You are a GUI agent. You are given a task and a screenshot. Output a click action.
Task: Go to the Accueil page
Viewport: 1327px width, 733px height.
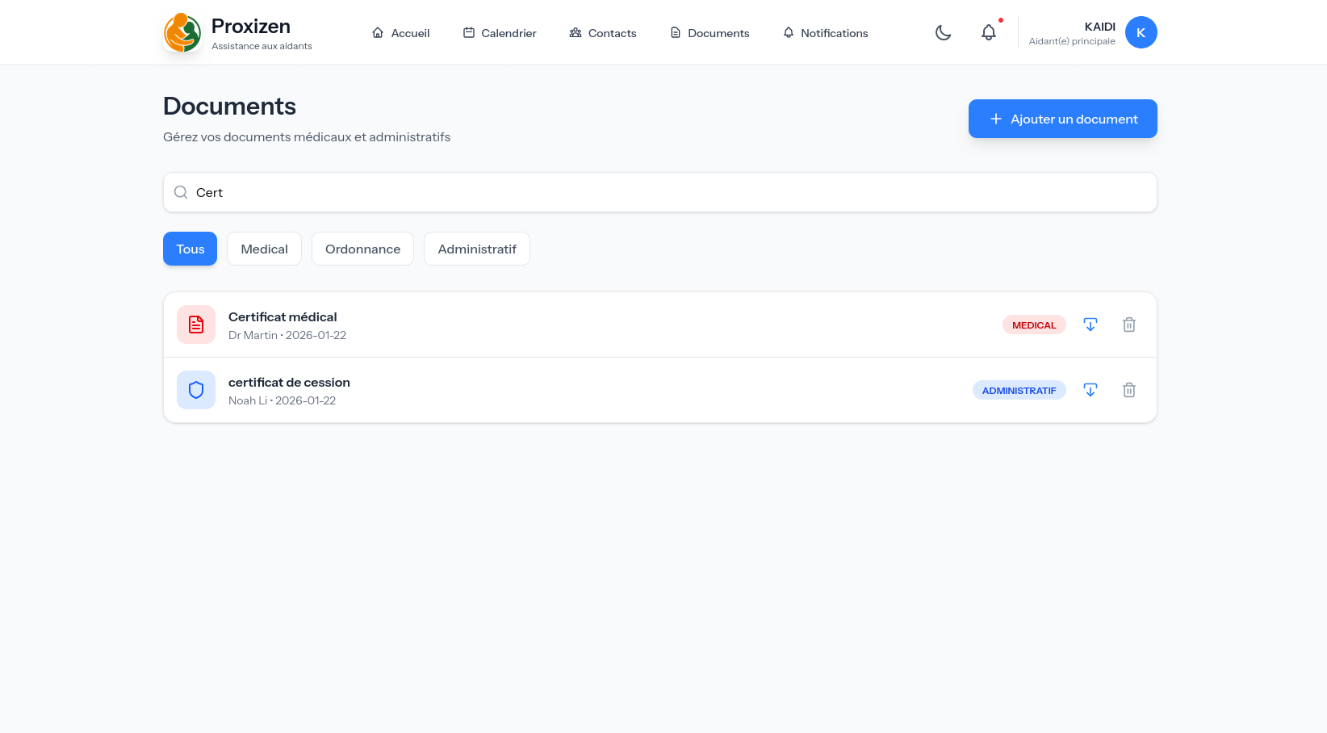pos(400,33)
